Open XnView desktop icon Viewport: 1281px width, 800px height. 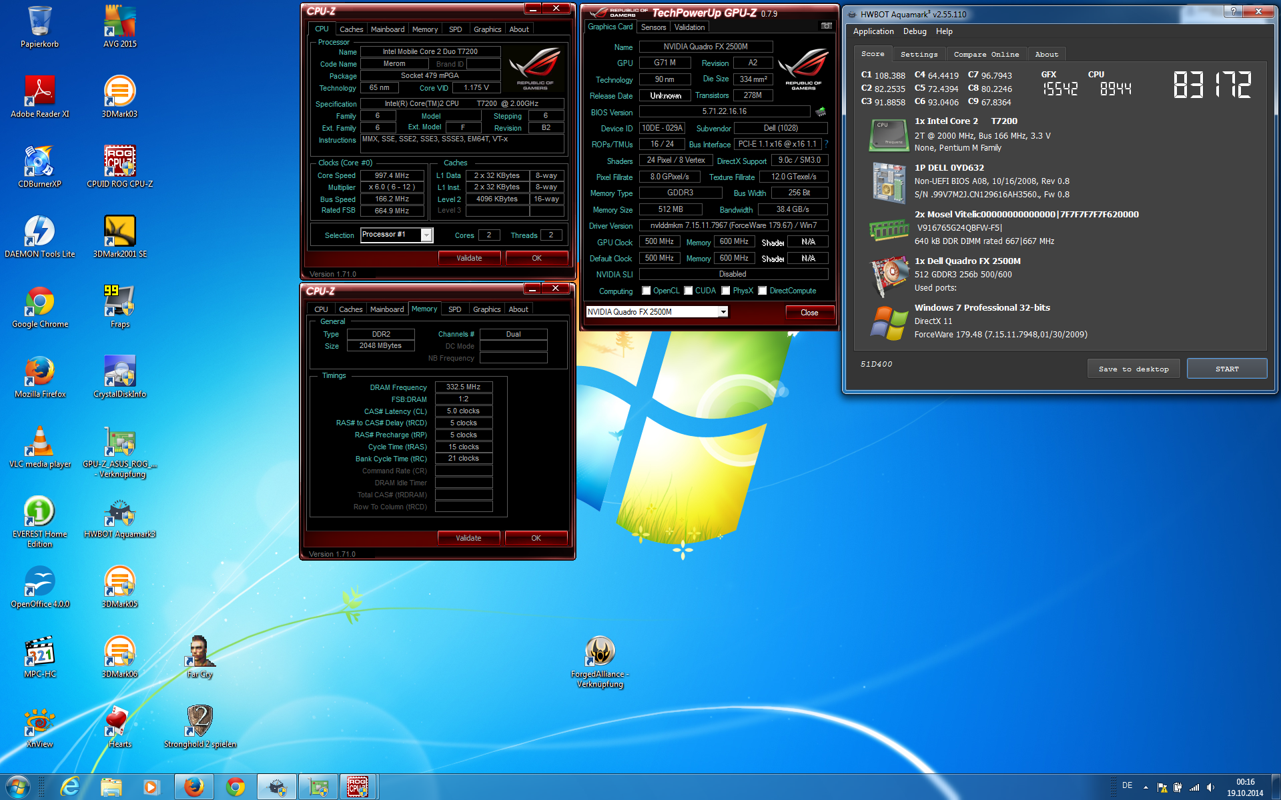pos(40,727)
